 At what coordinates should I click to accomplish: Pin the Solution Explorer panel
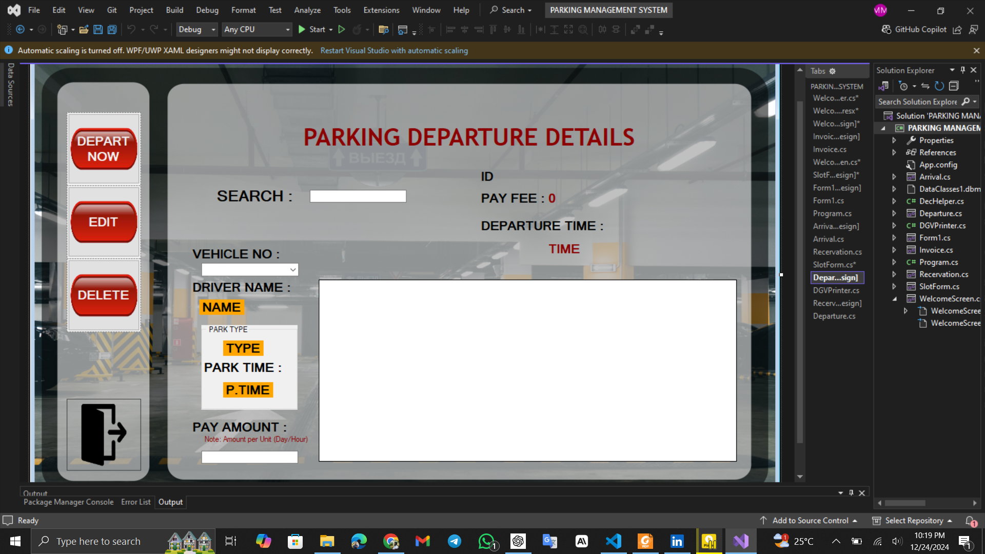tap(963, 70)
